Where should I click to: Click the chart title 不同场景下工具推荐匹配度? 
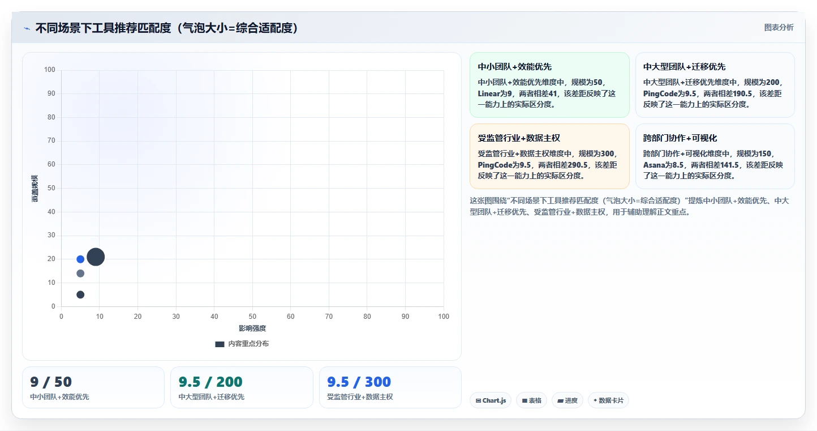point(167,28)
